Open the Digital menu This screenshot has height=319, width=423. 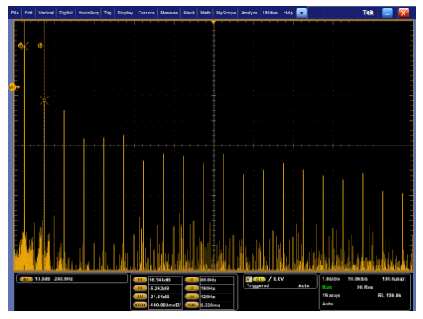[66, 13]
